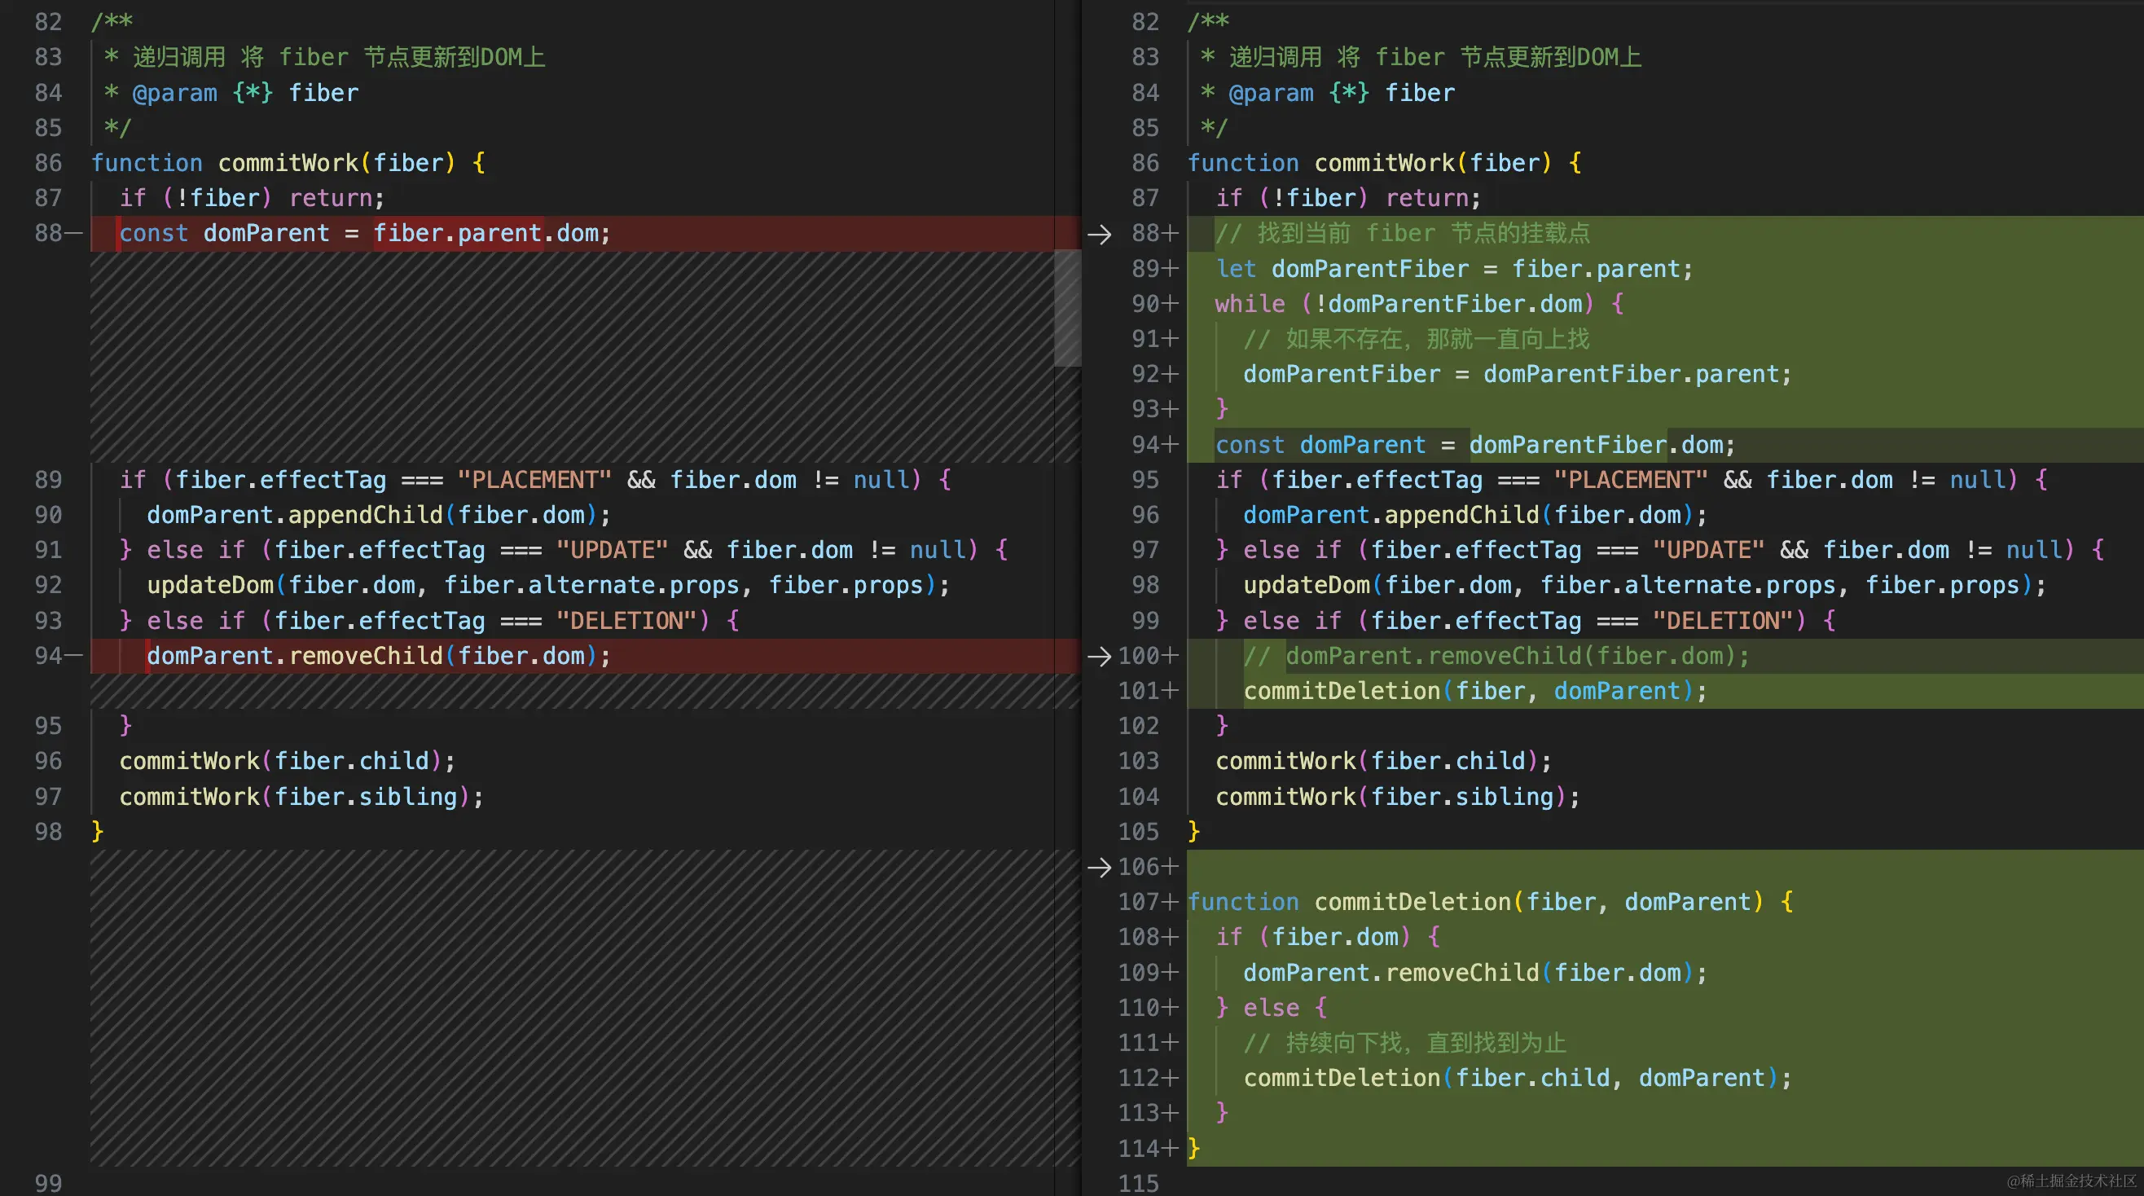Select line number 86 in left pane
The width and height of the screenshot is (2144, 1196).
(x=48, y=163)
